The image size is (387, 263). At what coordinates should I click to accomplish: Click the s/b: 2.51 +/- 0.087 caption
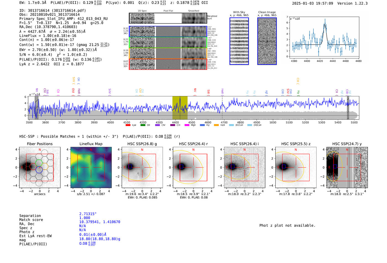tap(91, 194)
